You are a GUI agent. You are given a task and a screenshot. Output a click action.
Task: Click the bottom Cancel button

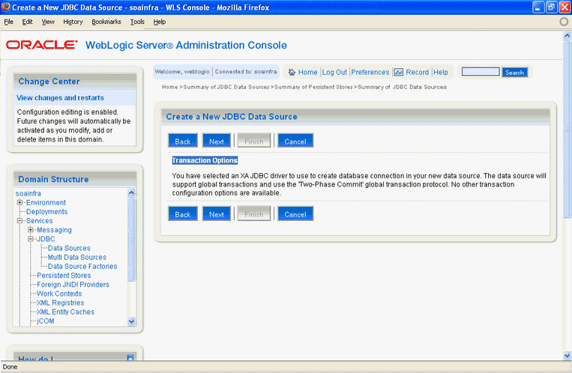(295, 214)
